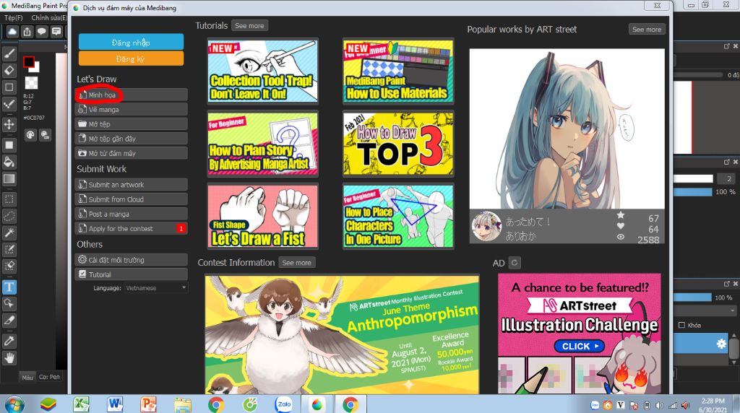Open How to Draw TOP 3 tutorial

click(398, 144)
